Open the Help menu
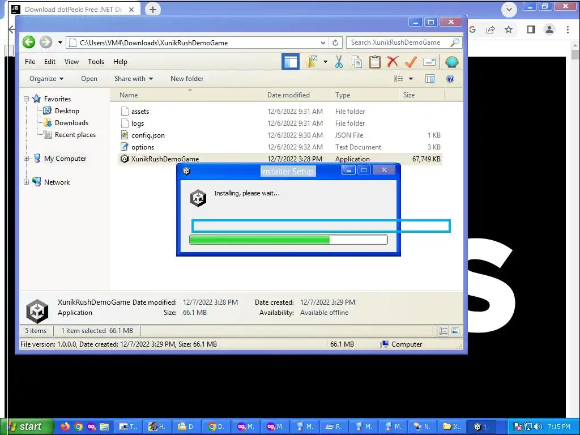 (120, 62)
